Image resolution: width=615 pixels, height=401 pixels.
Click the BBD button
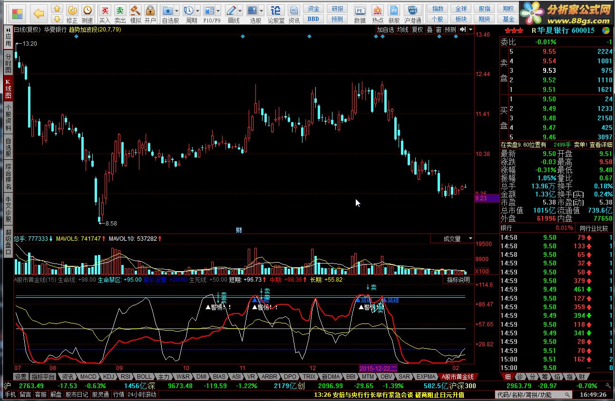click(313, 19)
